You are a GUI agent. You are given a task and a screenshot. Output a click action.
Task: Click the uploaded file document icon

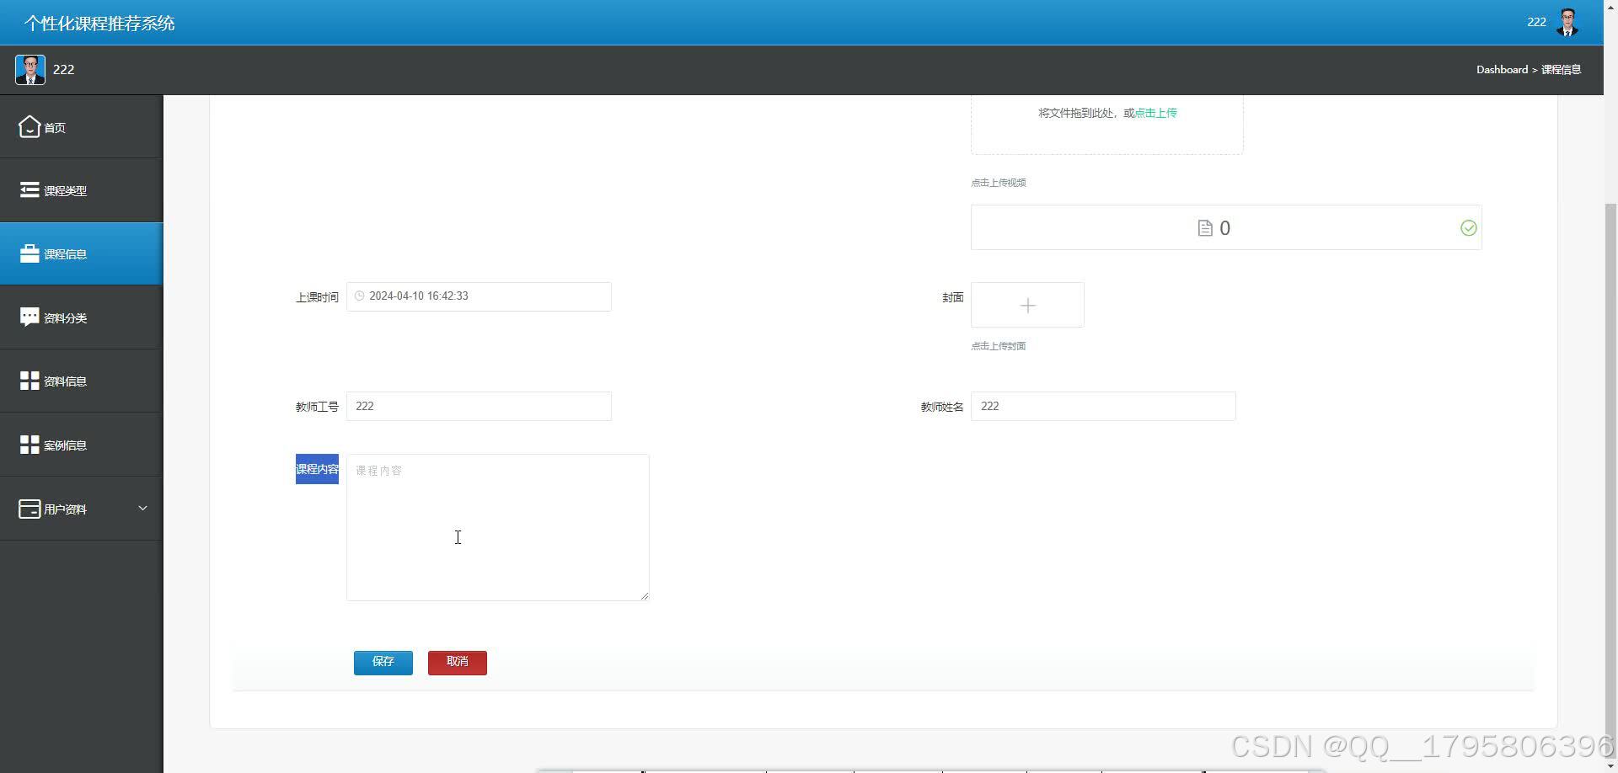click(x=1205, y=228)
